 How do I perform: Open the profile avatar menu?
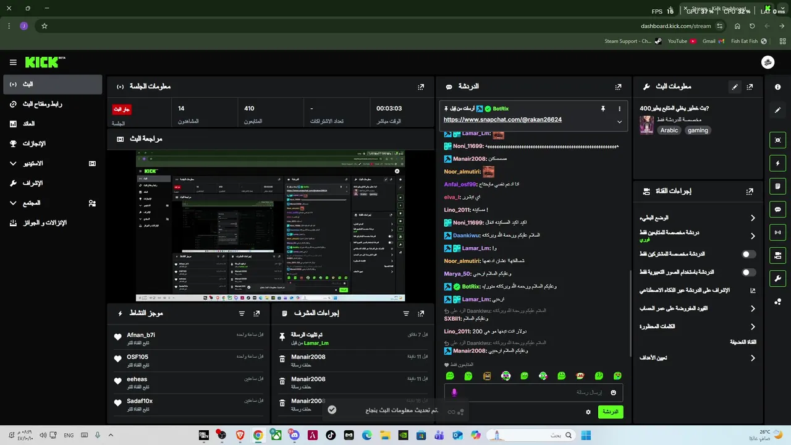click(x=768, y=62)
